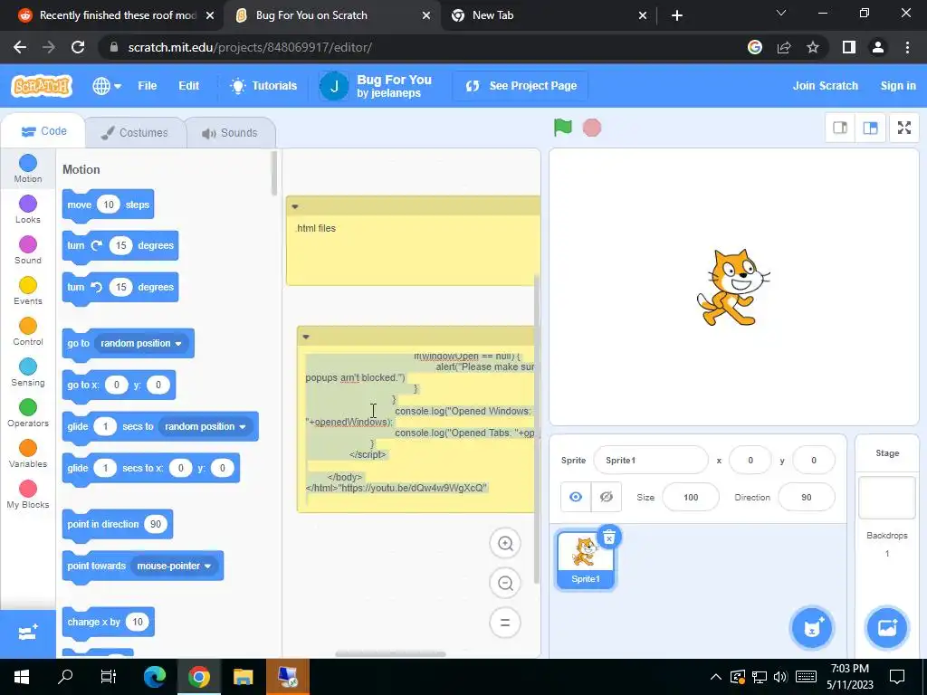This screenshot has height=695, width=927.
Task: Hide the sprite with crossed eye icon
Action: (606, 497)
